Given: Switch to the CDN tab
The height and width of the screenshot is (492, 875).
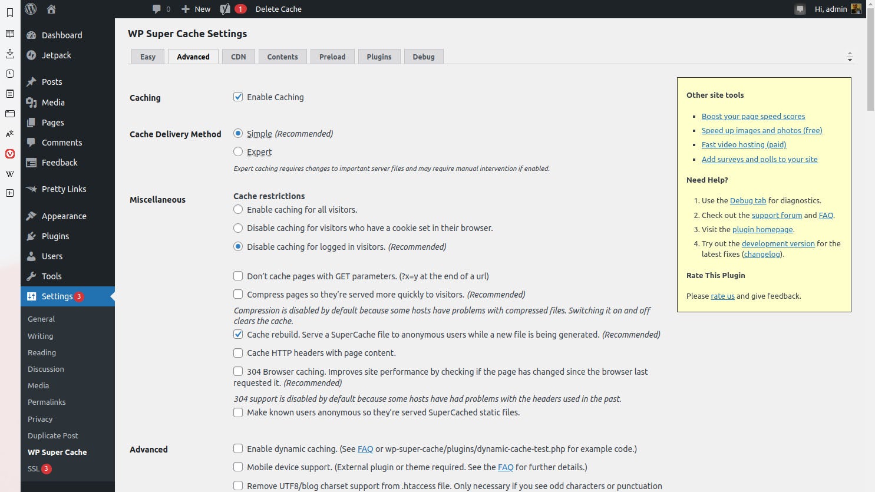Looking at the screenshot, I should (239, 57).
